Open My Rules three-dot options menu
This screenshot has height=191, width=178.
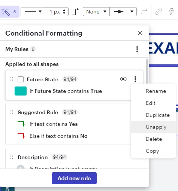click(x=137, y=49)
